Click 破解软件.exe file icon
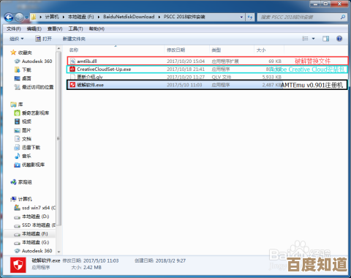 tap(72, 85)
